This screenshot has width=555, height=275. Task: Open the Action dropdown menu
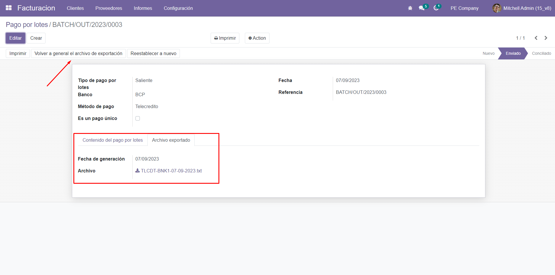257,38
